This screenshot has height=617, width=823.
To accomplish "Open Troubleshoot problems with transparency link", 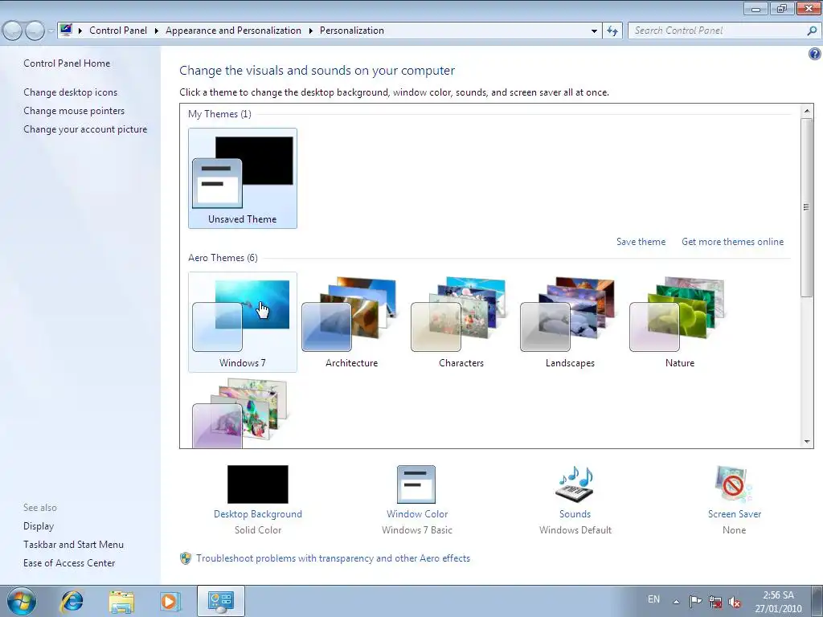I will pyautogui.click(x=333, y=558).
